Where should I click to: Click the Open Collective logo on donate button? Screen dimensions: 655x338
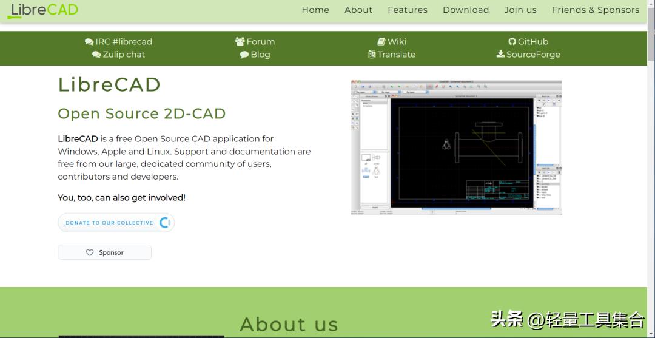click(165, 223)
